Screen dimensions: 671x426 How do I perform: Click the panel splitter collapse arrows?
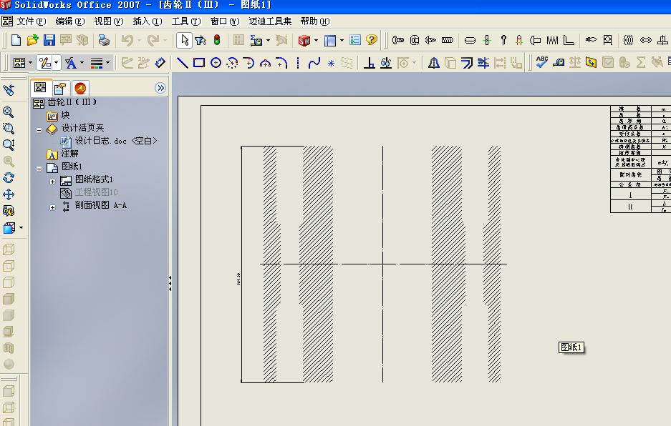(x=170, y=283)
